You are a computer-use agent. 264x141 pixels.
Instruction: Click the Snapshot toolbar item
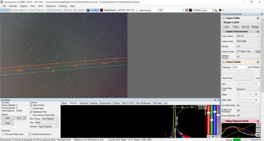pyautogui.click(x=79, y=10)
